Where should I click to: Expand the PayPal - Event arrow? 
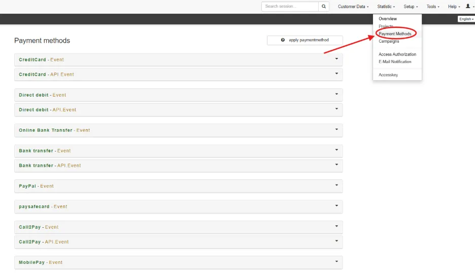point(336,185)
